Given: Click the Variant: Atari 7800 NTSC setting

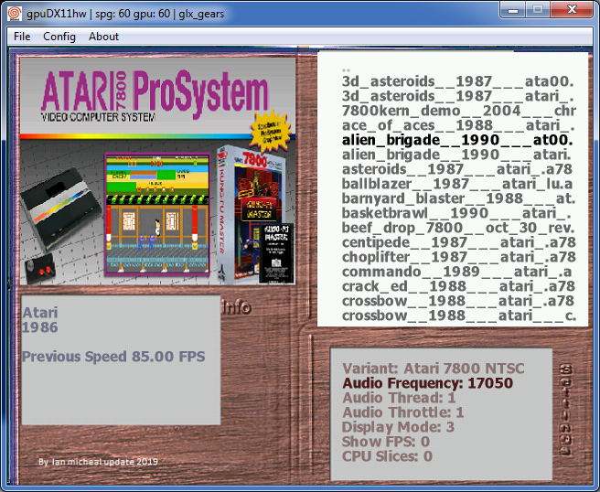Looking at the screenshot, I should click(x=434, y=369).
